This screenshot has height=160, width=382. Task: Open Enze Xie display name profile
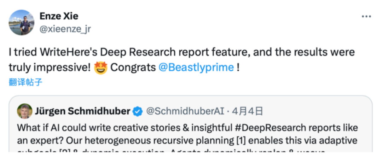click(58, 16)
